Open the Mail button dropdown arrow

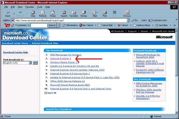point(97,12)
